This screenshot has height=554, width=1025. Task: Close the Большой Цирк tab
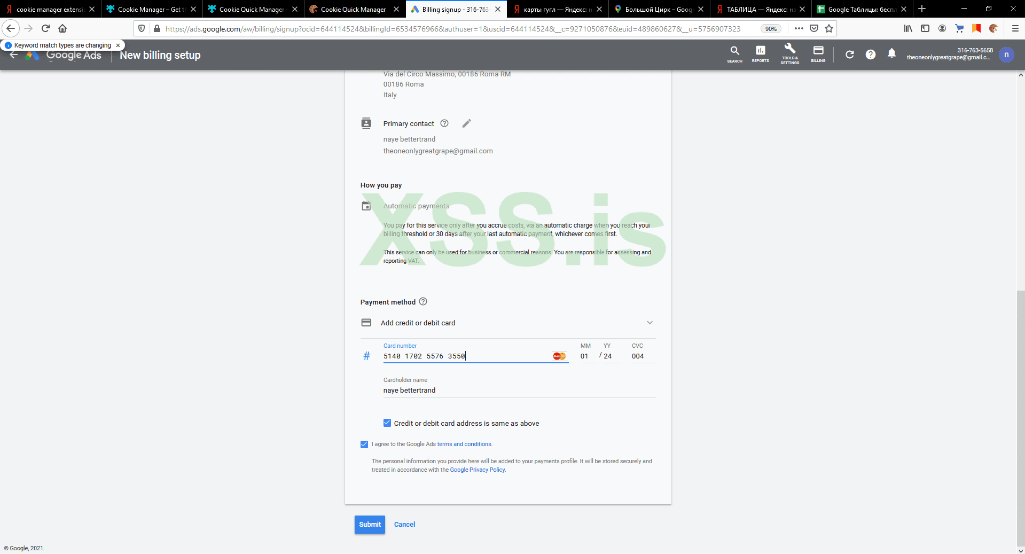click(701, 9)
